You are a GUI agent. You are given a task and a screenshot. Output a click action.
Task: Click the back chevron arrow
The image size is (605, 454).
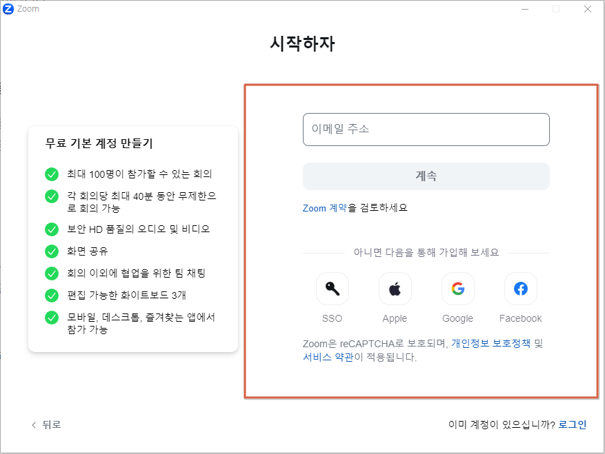(x=34, y=424)
